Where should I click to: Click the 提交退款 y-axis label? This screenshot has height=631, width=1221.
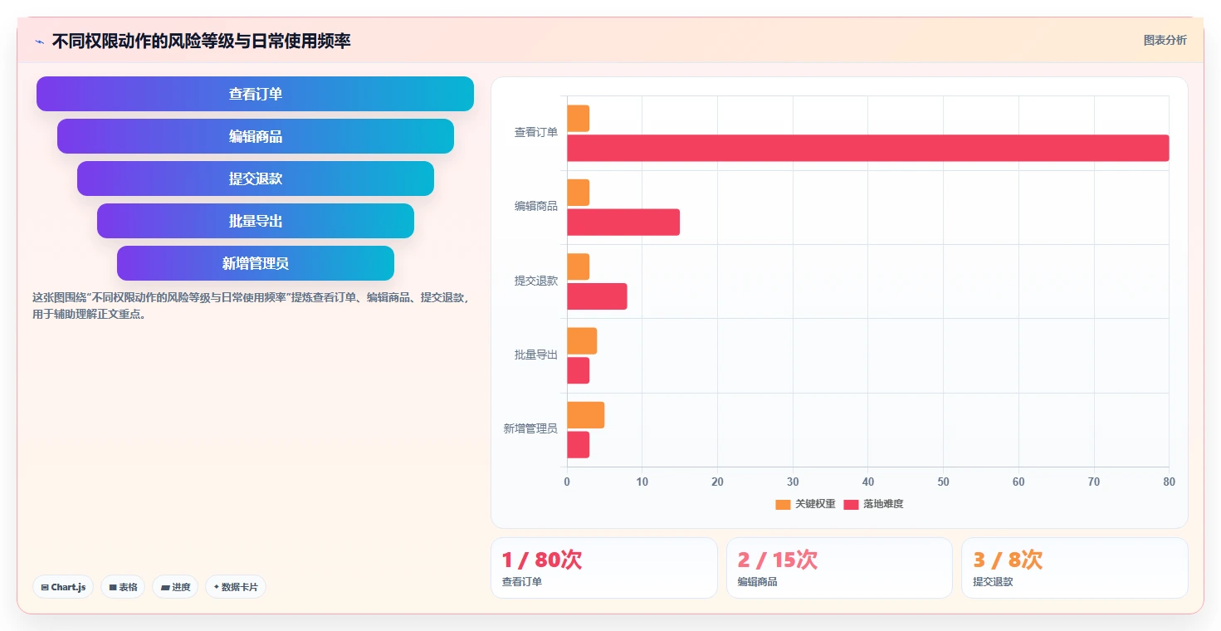535,281
